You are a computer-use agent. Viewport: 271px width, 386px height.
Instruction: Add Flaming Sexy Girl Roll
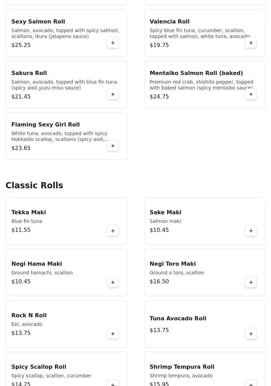click(x=113, y=146)
